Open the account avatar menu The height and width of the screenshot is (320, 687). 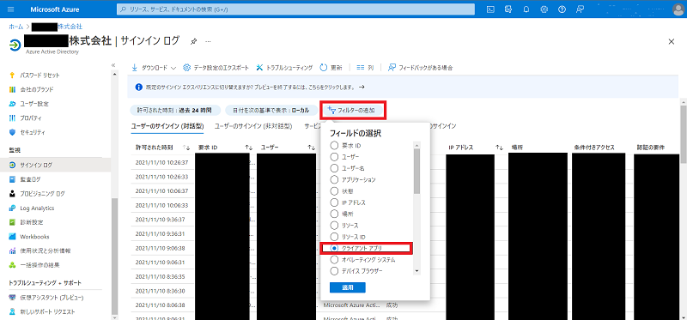coord(678,9)
